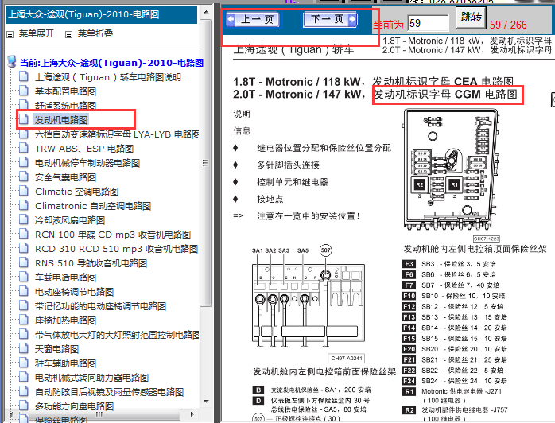The image size is (555, 423).
Task: Click document icon beside 发动机电路图
Action: pyautogui.click(x=24, y=119)
